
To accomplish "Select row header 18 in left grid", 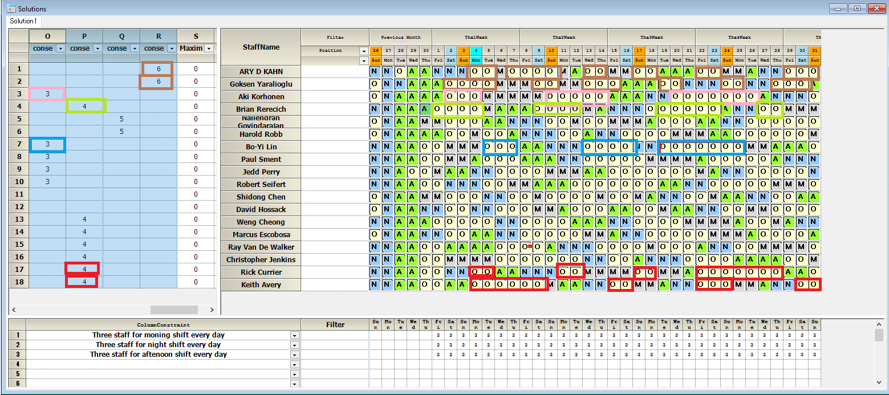I will (x=19, y=282).
